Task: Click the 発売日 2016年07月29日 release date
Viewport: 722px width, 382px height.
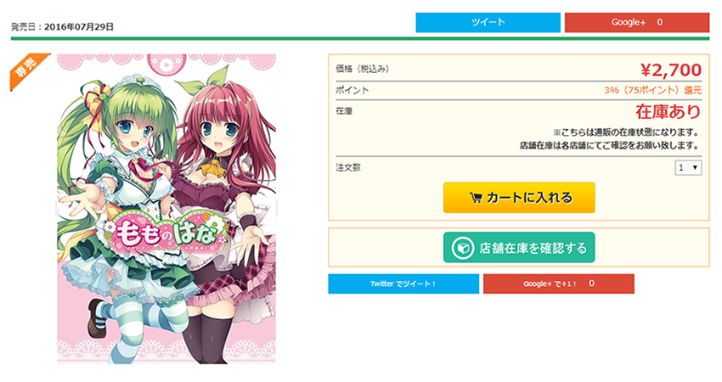Action: 62,26
